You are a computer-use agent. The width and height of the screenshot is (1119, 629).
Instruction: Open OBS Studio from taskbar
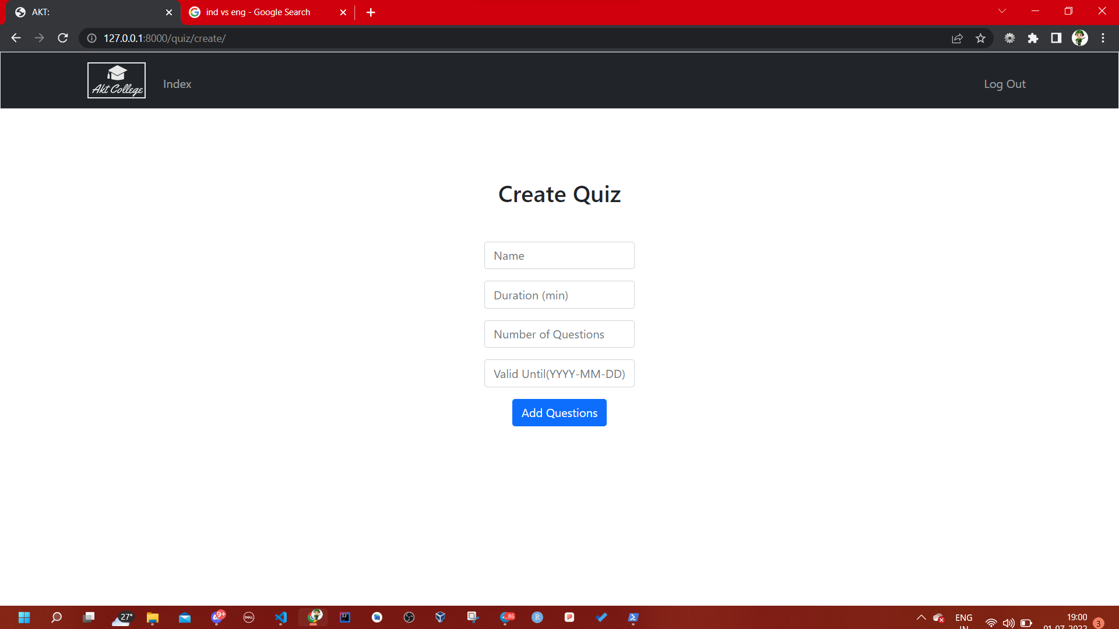coord(409,617)
